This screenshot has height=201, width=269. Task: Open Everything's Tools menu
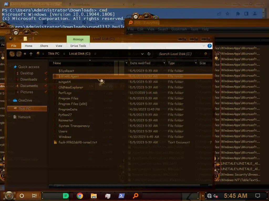point(194,29)
